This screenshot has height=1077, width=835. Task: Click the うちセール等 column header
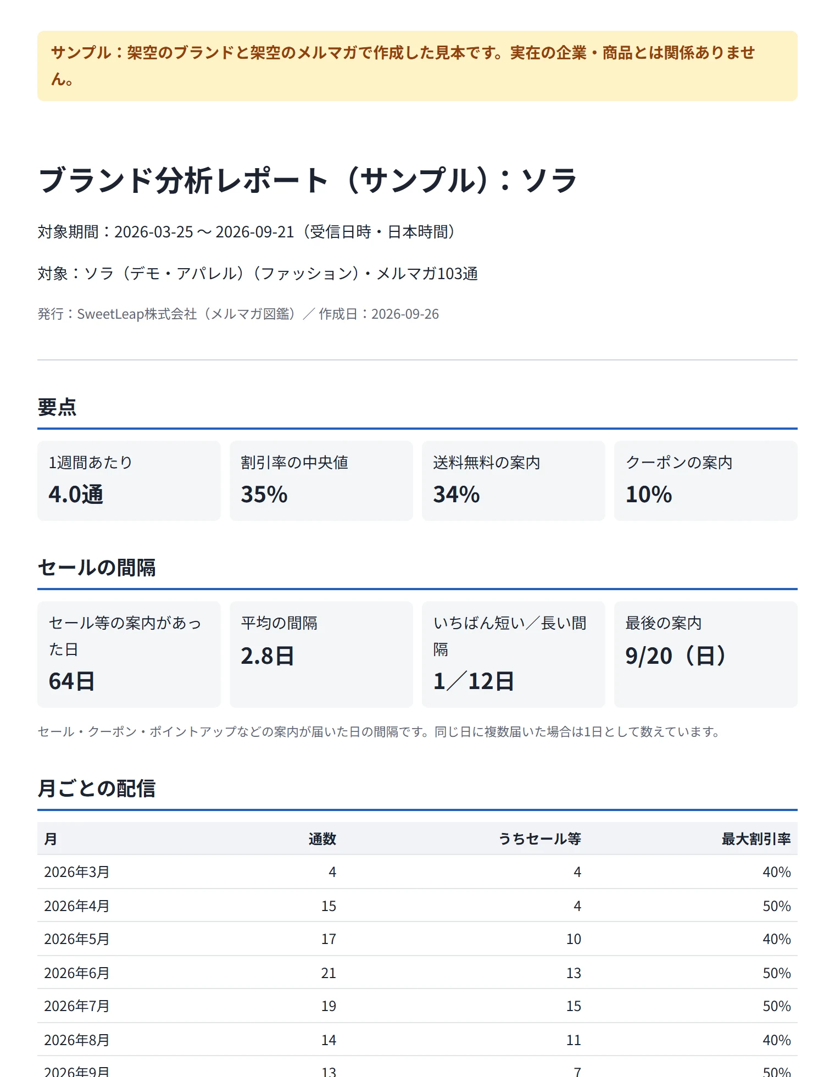(x=539, y=839)
